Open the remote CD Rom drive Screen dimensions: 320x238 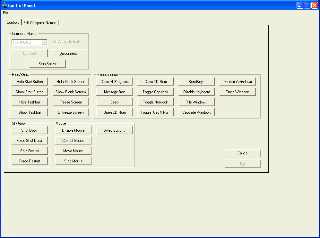click(114, 112)
